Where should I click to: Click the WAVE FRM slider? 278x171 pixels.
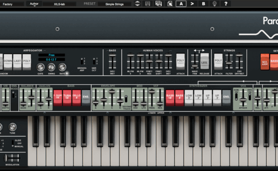coord(195,61)
